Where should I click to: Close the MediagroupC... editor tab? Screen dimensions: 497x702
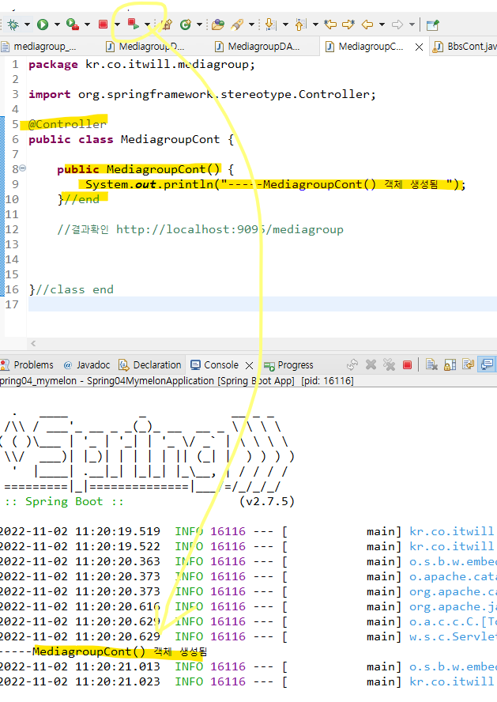tap(419, 47)
